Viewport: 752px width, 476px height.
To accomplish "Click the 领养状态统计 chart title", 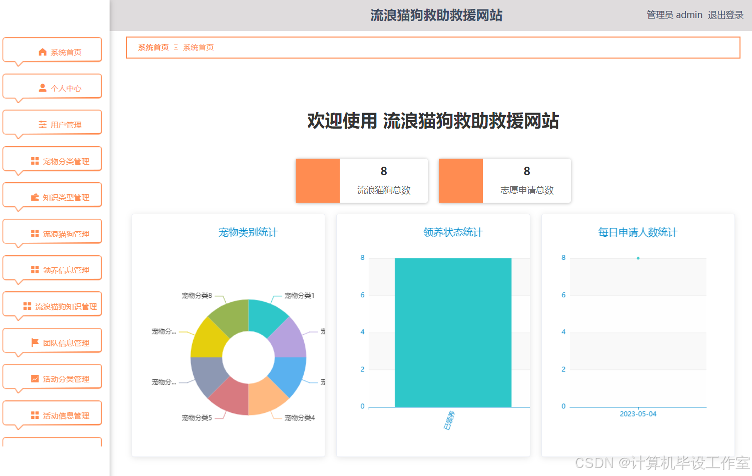I will (453, 232).
